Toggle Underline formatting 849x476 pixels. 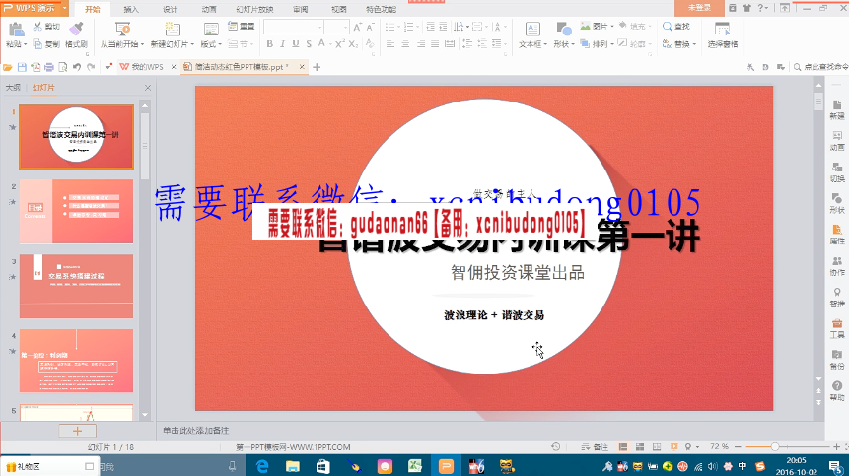coord(296,43)
